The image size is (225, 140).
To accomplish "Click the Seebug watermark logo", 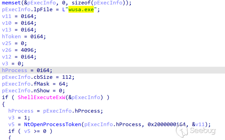I will click(x=196, y=131).
